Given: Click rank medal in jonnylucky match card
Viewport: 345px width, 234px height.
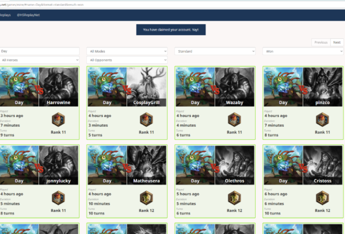Looking at the screenshot, I should (58, 198).
